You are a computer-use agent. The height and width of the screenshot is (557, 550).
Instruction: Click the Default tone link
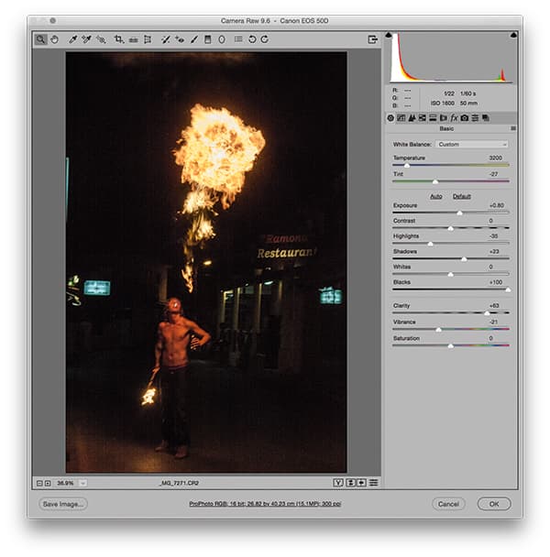(x=461, y=196)
